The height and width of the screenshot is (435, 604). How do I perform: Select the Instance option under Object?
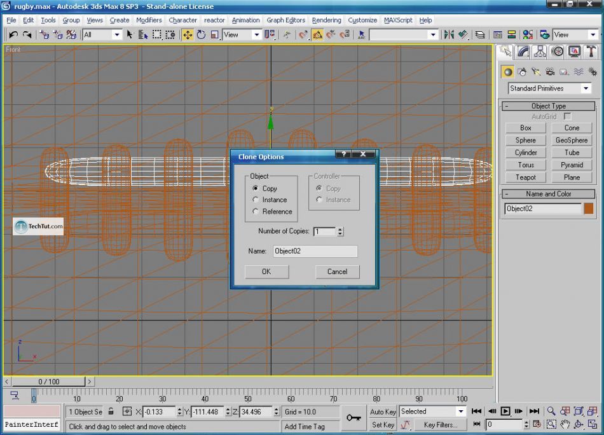point(255,200)
